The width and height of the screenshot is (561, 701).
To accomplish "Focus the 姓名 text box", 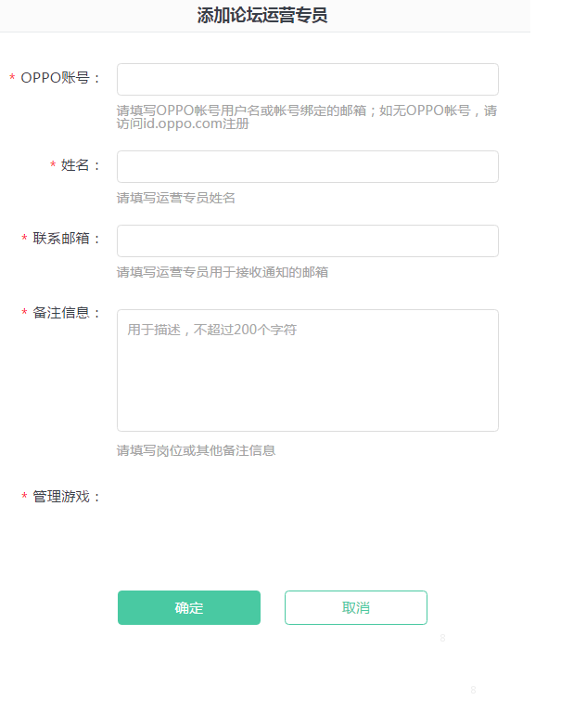I will coord(307,166).
